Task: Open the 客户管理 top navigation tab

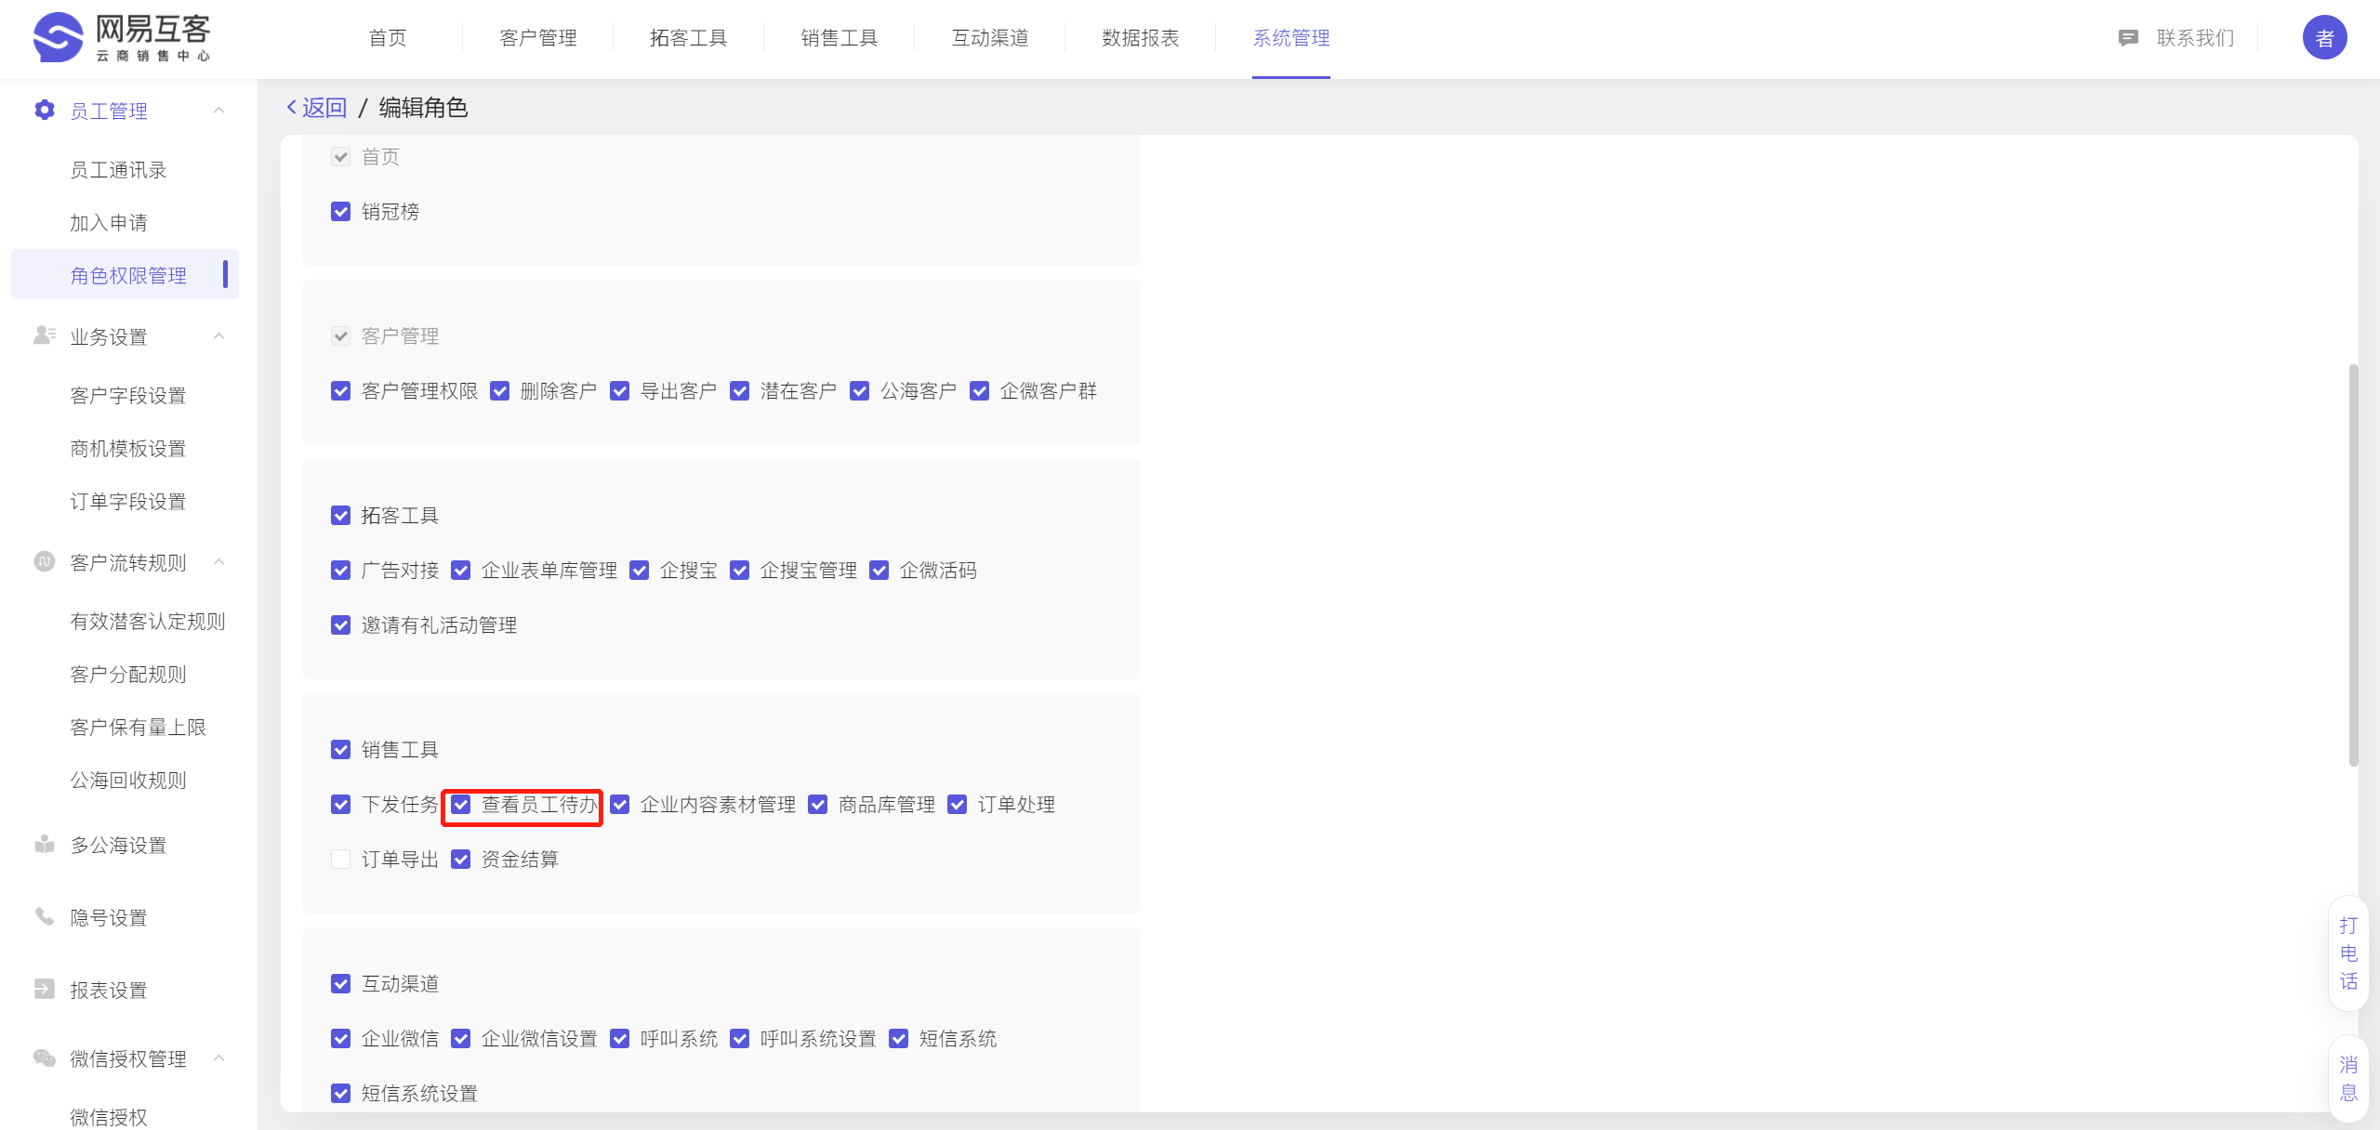Action: click(x=538, y=38)
